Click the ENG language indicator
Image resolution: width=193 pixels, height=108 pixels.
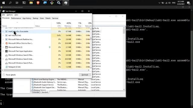[174, 3]
